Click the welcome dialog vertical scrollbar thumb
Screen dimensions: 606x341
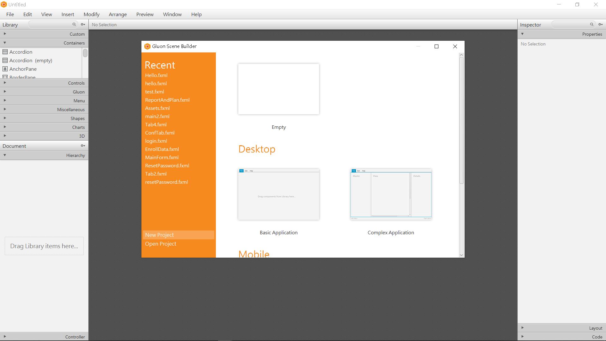(461, 121)
